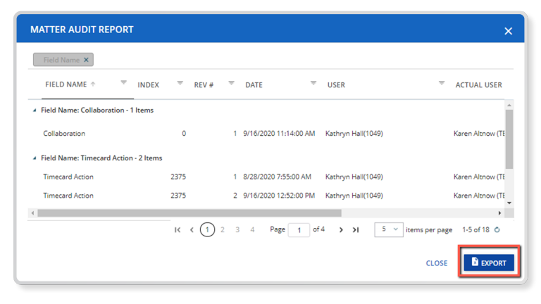The image size is (541, 304).
Task: Click the page number input field
Action: coord(299,230)
